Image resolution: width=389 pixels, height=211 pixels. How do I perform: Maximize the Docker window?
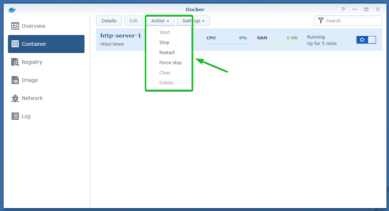click(x=366, y=9)
